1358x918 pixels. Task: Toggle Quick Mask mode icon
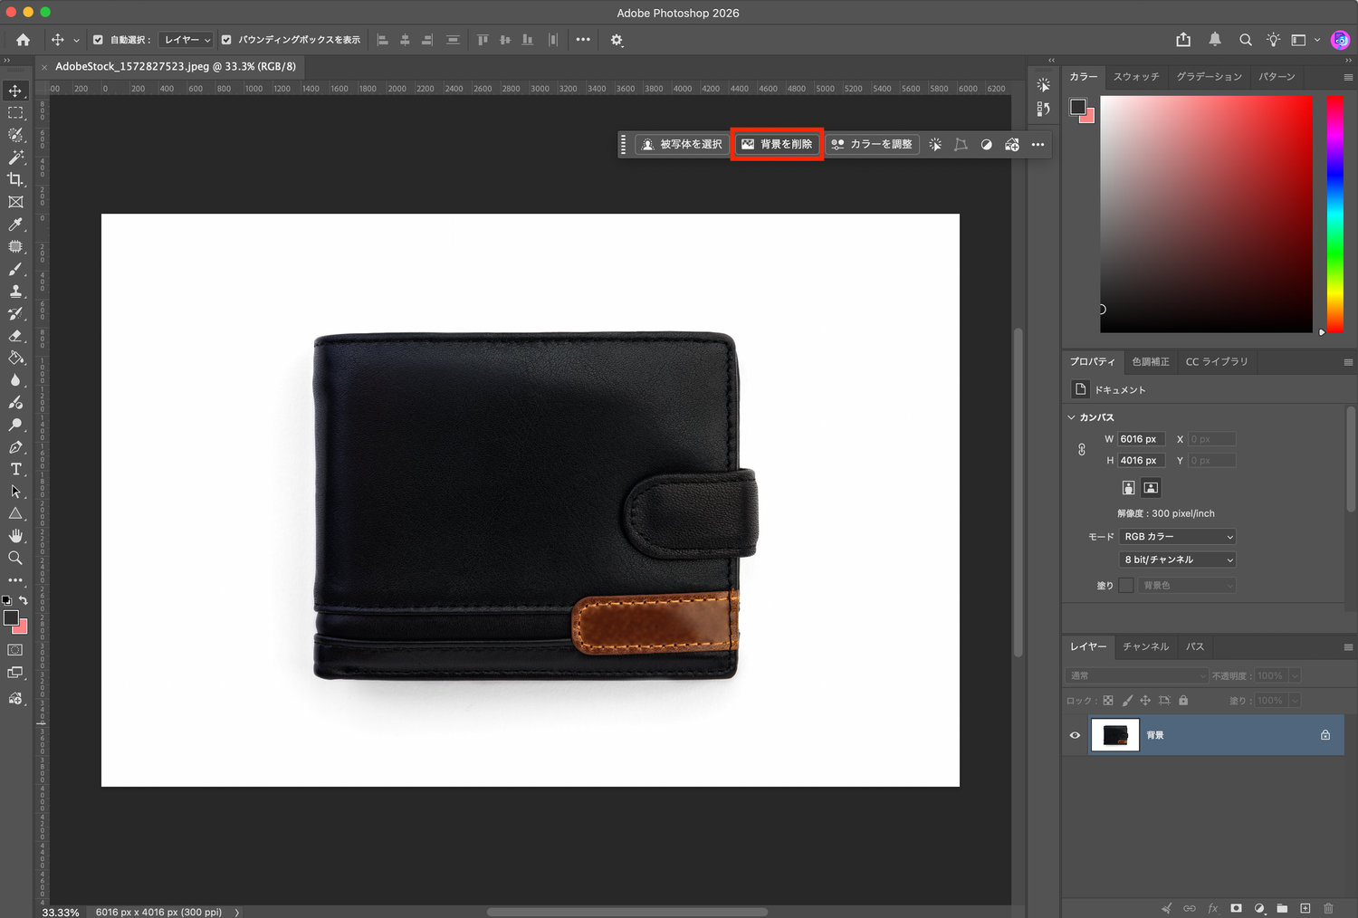point(15,650)
